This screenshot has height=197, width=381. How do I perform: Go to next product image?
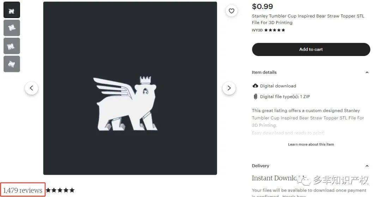[x=229, y=88]
